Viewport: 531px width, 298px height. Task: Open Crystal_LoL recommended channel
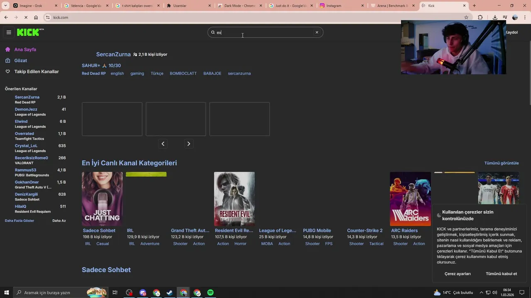click(x=26, y=146)
